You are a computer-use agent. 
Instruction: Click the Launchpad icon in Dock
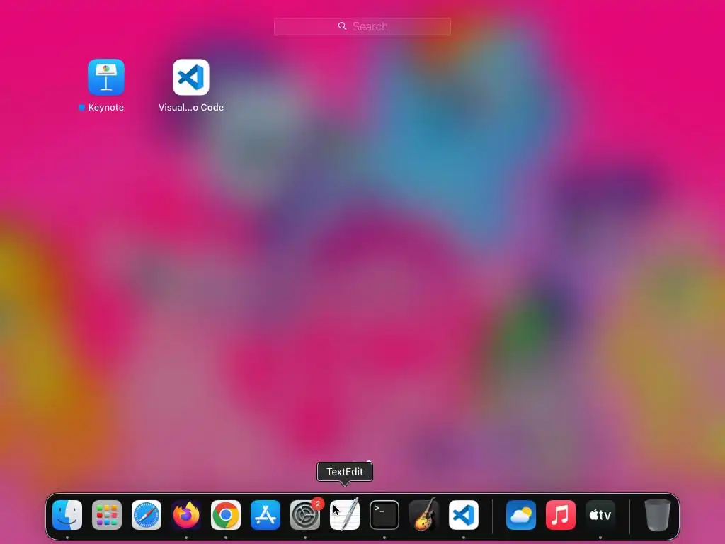(x=107, y=514)
